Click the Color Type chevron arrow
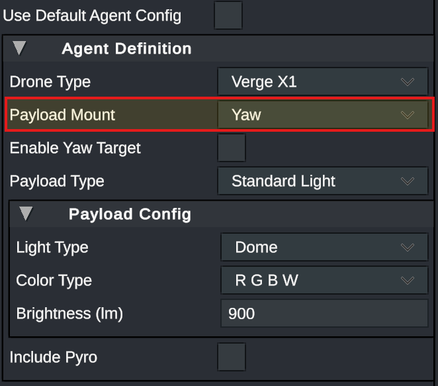The width and height of the screenshot is (438, 386). click(x=407, y=281)
